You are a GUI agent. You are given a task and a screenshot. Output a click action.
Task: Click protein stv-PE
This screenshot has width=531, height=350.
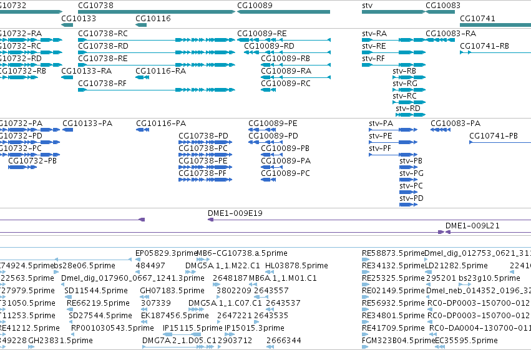(x=393, y=142)
